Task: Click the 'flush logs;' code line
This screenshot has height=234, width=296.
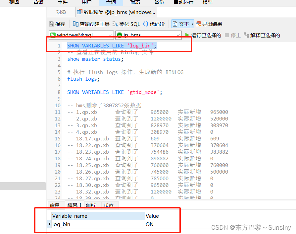Action: (x=83, y=79)
